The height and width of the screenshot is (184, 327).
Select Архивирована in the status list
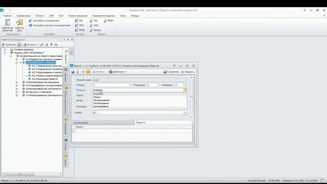[139, 106]
